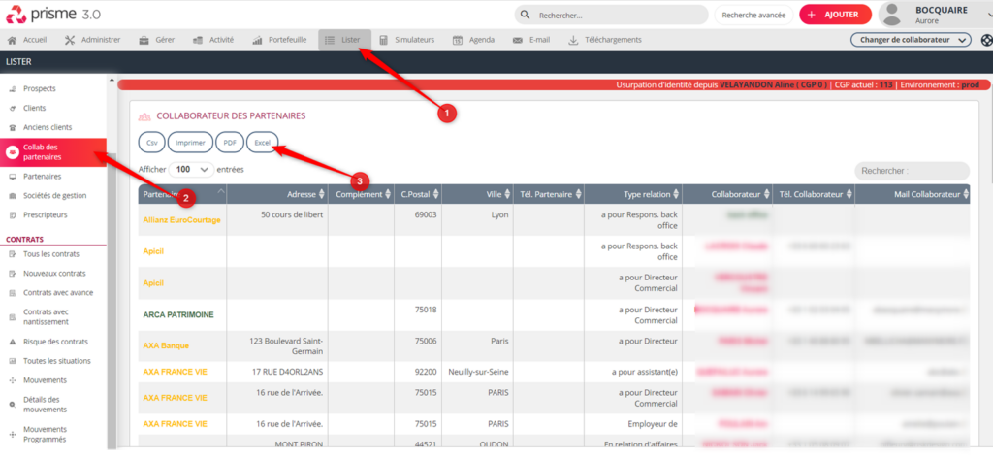
Task: Open the Lister menu
Action: (343, 40)
